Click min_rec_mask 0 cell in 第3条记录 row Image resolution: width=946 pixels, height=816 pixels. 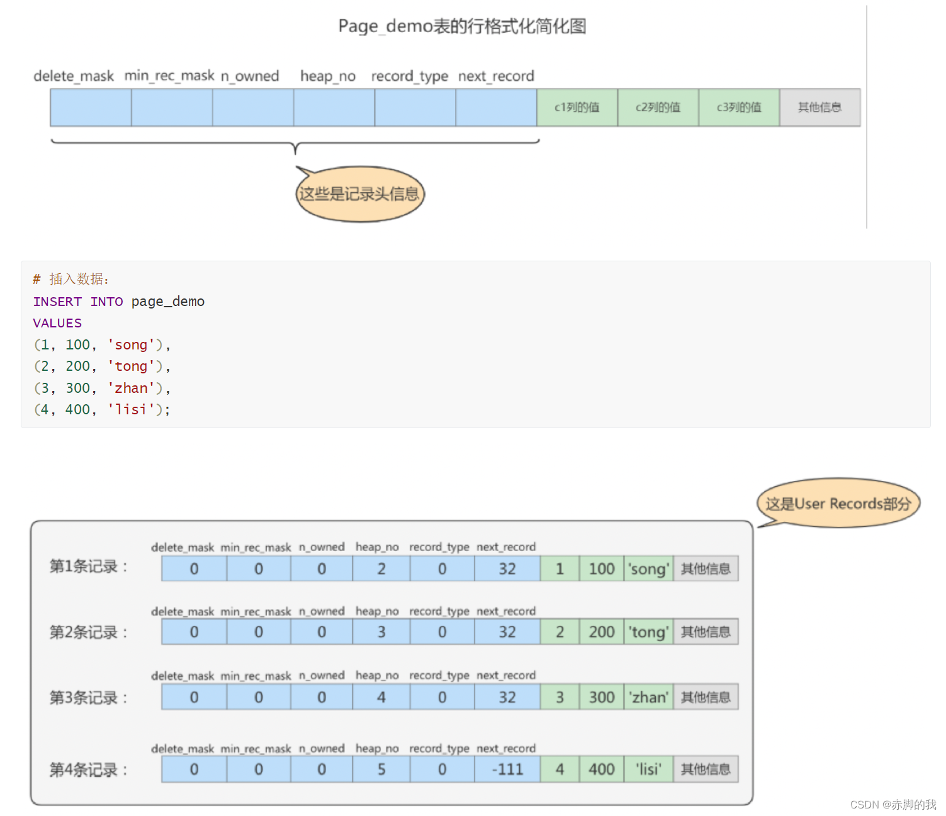coord(259,697)
